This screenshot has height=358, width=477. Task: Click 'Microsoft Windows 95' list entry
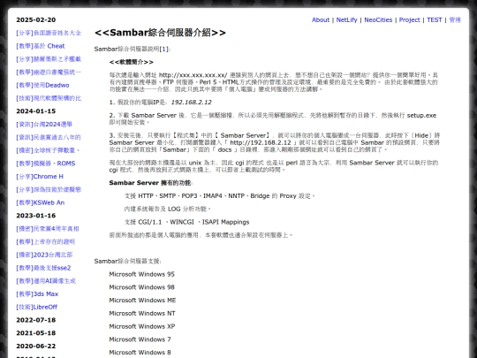(x=141, y=274)
